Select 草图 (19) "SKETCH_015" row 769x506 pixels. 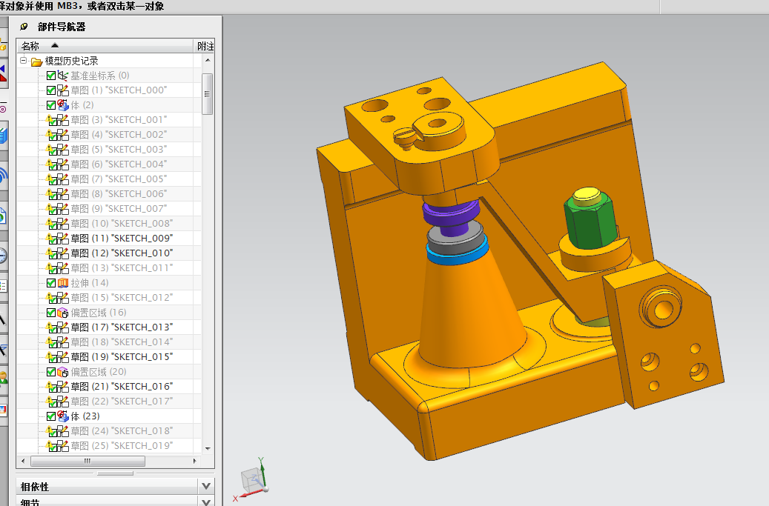(109, 357)
